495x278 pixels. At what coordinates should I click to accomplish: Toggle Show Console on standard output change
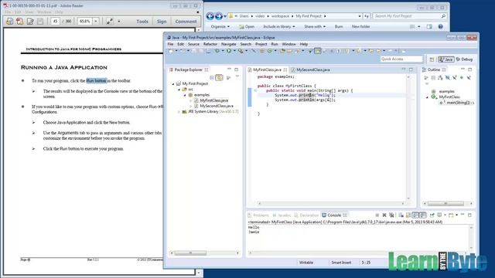tap(415, 215)
